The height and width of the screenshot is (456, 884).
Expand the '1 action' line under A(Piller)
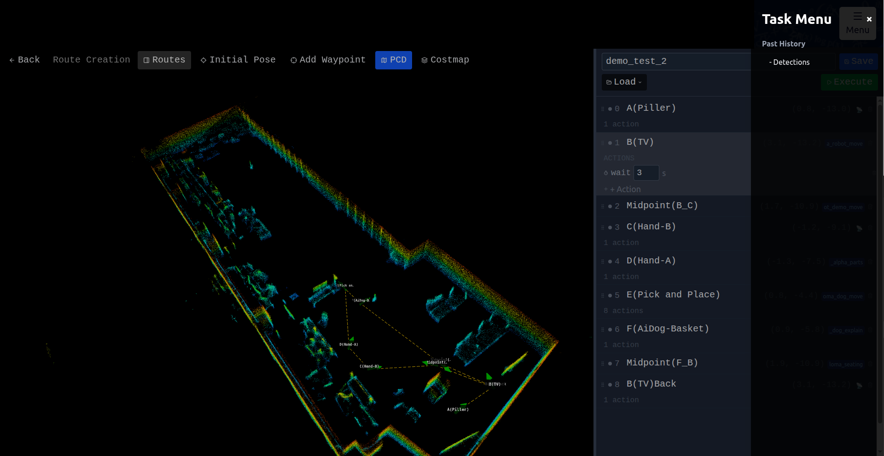(x=621, y=124)
